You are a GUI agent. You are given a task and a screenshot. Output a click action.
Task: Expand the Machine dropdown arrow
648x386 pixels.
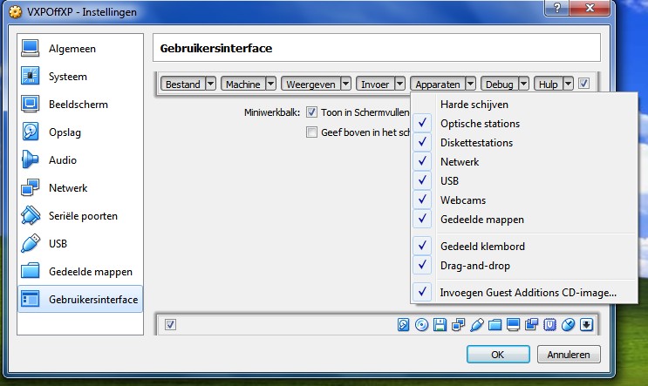click(270, 84)
